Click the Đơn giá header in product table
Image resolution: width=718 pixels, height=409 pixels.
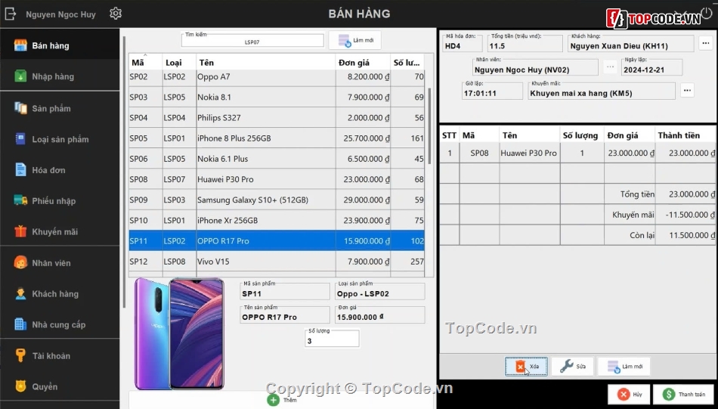[x=363, y=62]
